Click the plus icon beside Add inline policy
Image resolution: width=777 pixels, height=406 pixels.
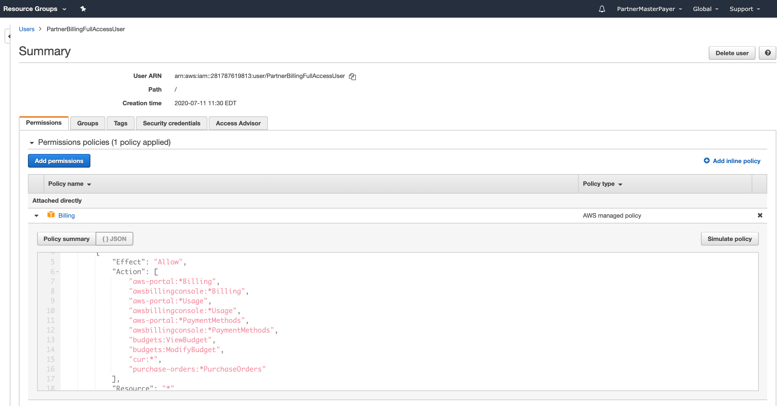point(706,161)
